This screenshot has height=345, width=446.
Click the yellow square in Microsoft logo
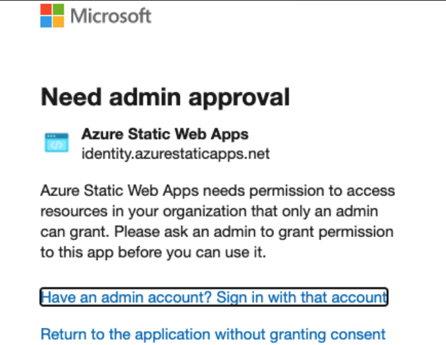(58, 22)
